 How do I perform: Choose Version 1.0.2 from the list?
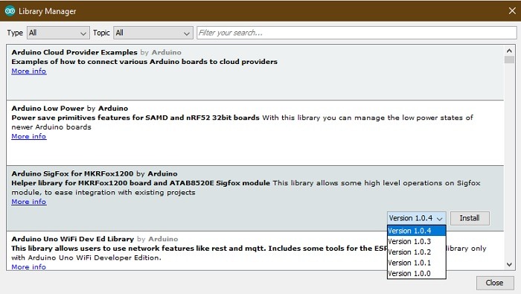coord(416,252)
